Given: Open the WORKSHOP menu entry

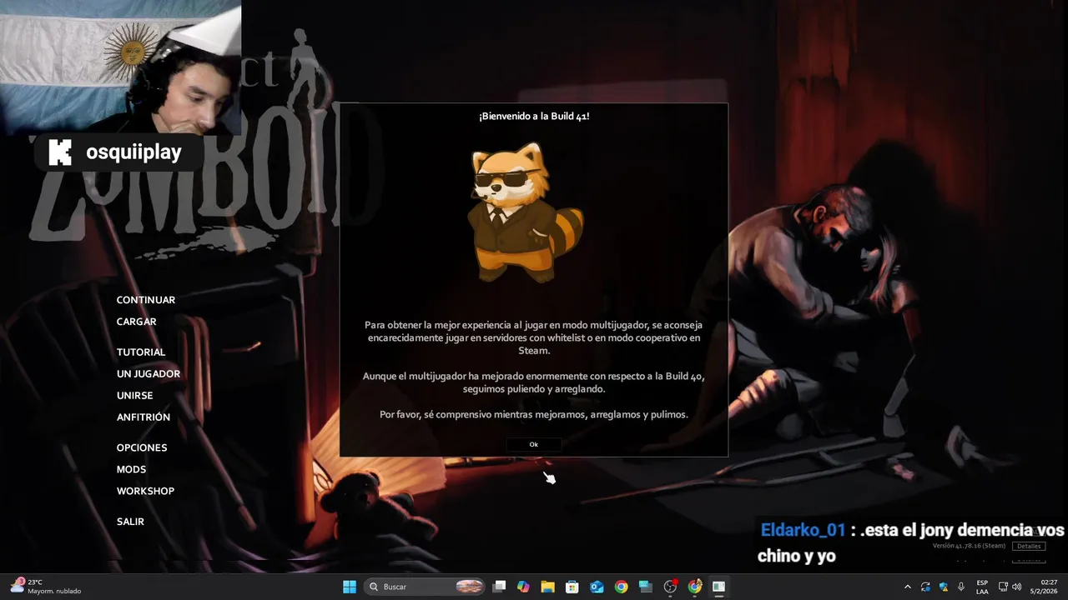Looking at the screenshot, I should point(146,491).
